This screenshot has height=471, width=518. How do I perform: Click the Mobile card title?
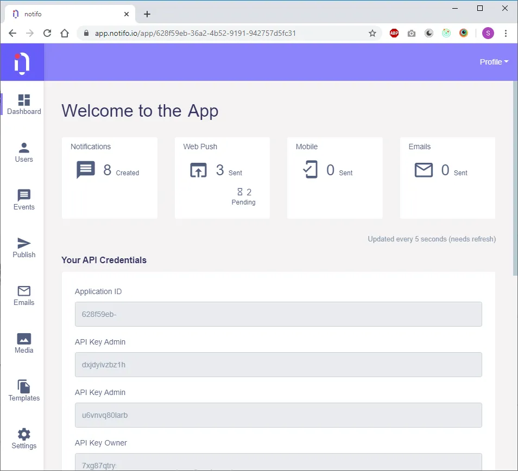[307, 147]
